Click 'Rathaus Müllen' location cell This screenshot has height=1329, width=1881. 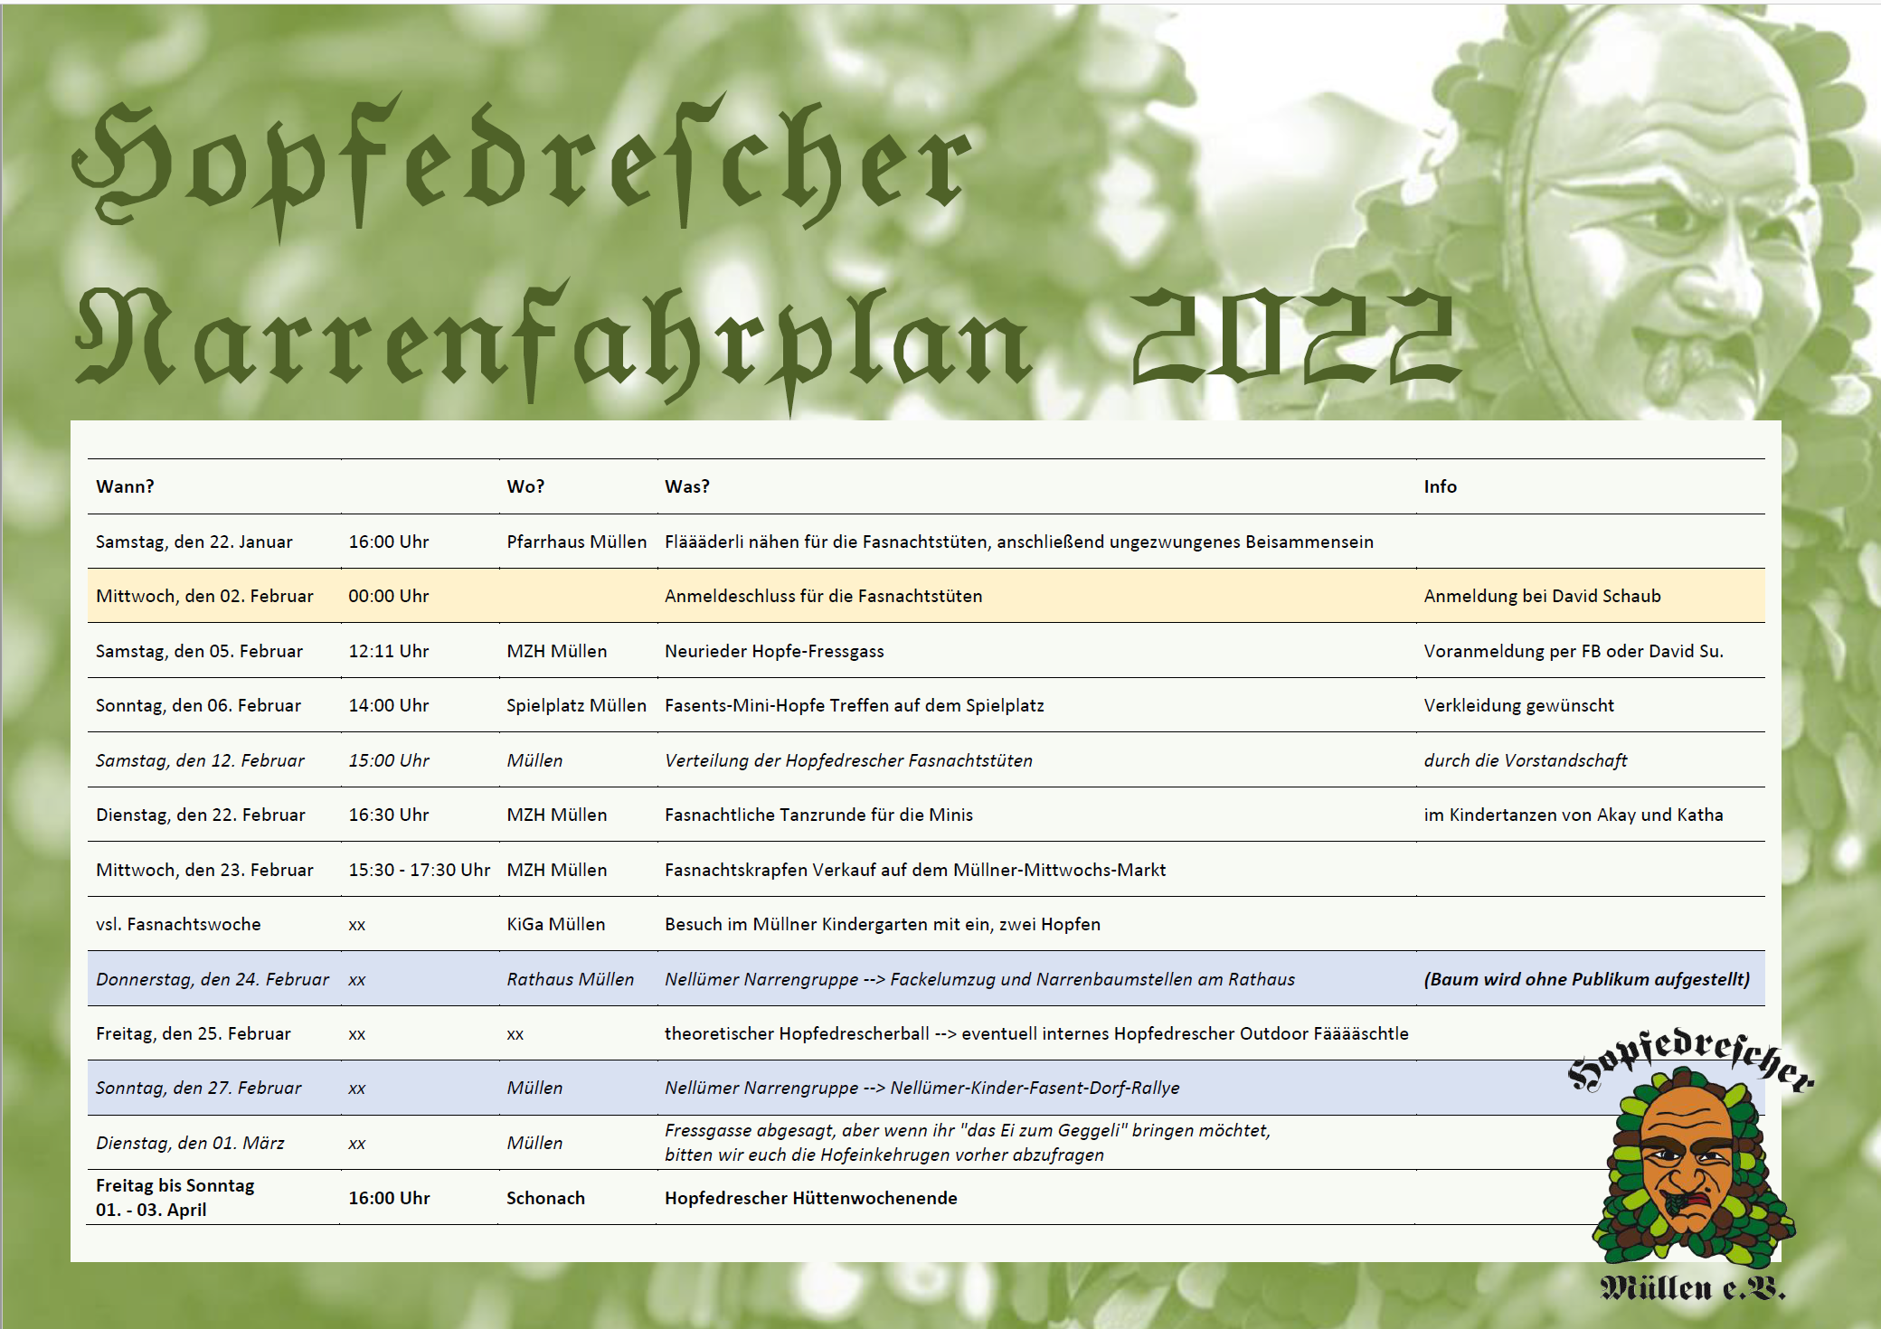570,979
